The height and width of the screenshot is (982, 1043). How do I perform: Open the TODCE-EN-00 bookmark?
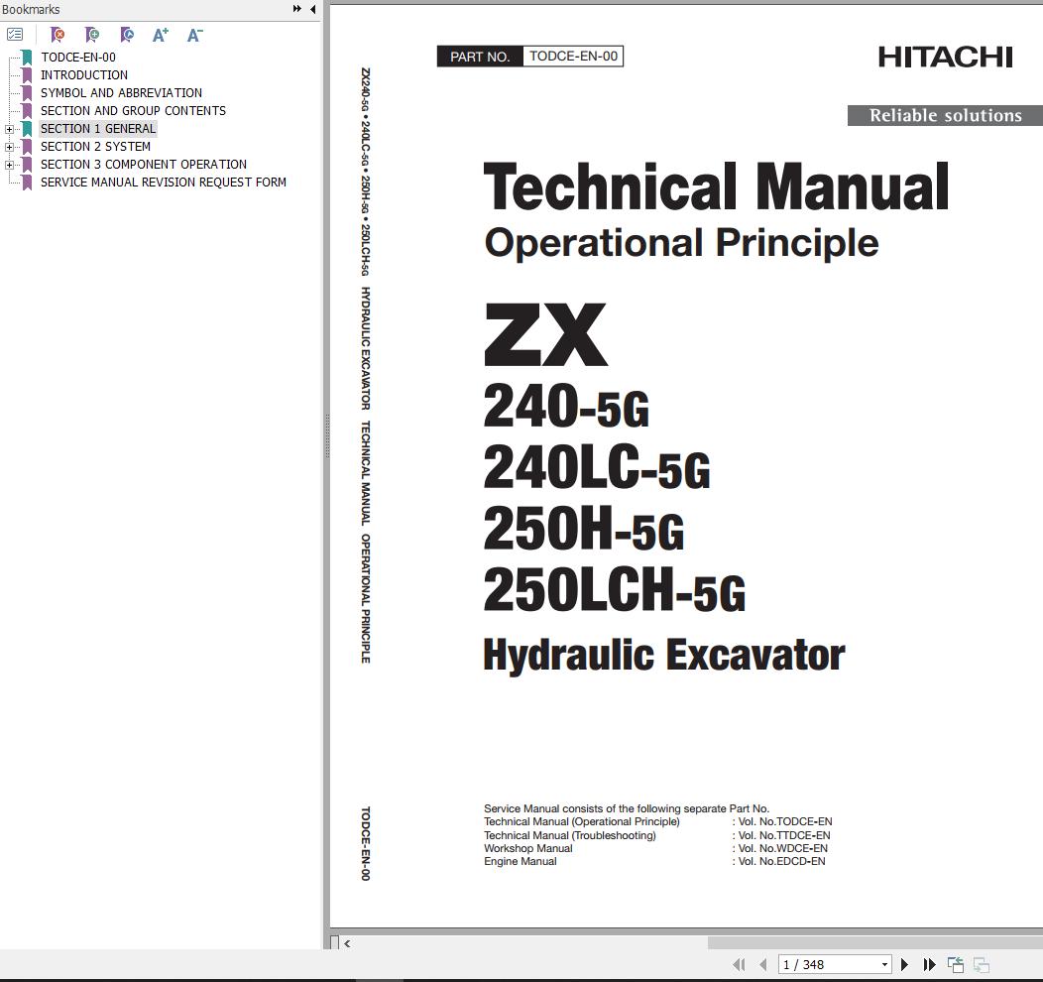[77, 58]
